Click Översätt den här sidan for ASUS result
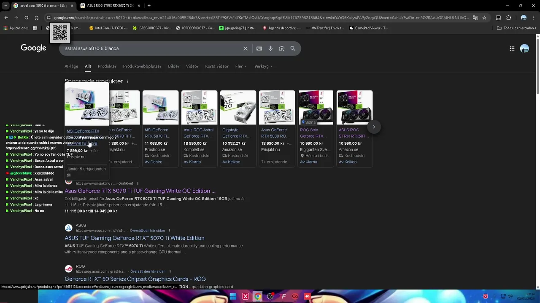Viewport: 540px width, 303px height. (x=147, y=231)
